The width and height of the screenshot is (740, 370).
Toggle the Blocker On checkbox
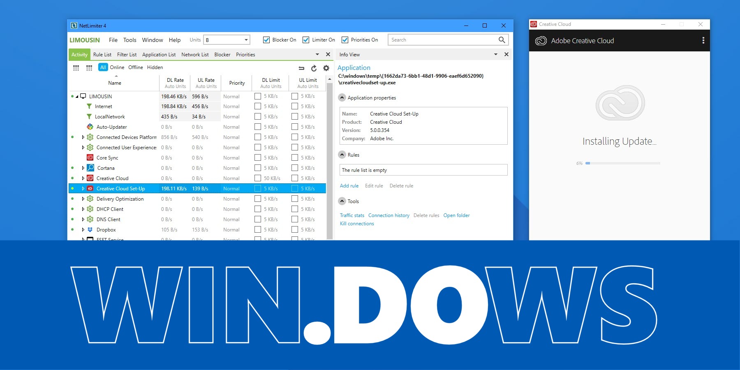(x=266, y=40)
